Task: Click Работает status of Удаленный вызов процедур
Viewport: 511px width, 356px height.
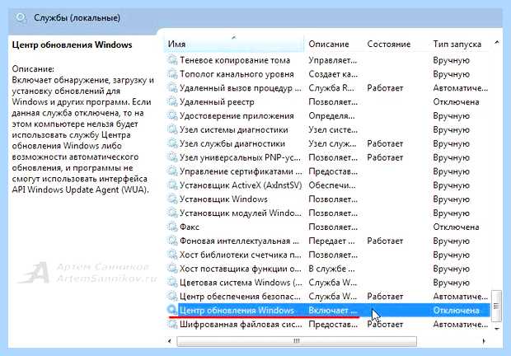Action: [385, 88]
